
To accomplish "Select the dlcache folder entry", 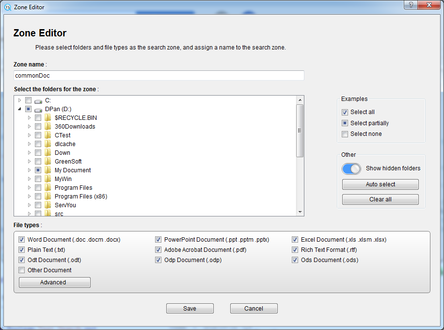I will pos(65,144).
